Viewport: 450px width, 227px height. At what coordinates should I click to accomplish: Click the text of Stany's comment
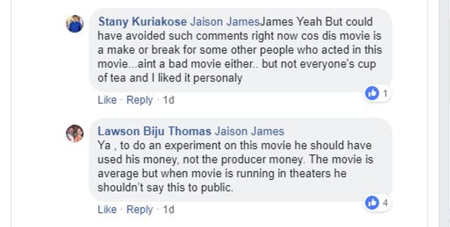[x=239, y=50]
